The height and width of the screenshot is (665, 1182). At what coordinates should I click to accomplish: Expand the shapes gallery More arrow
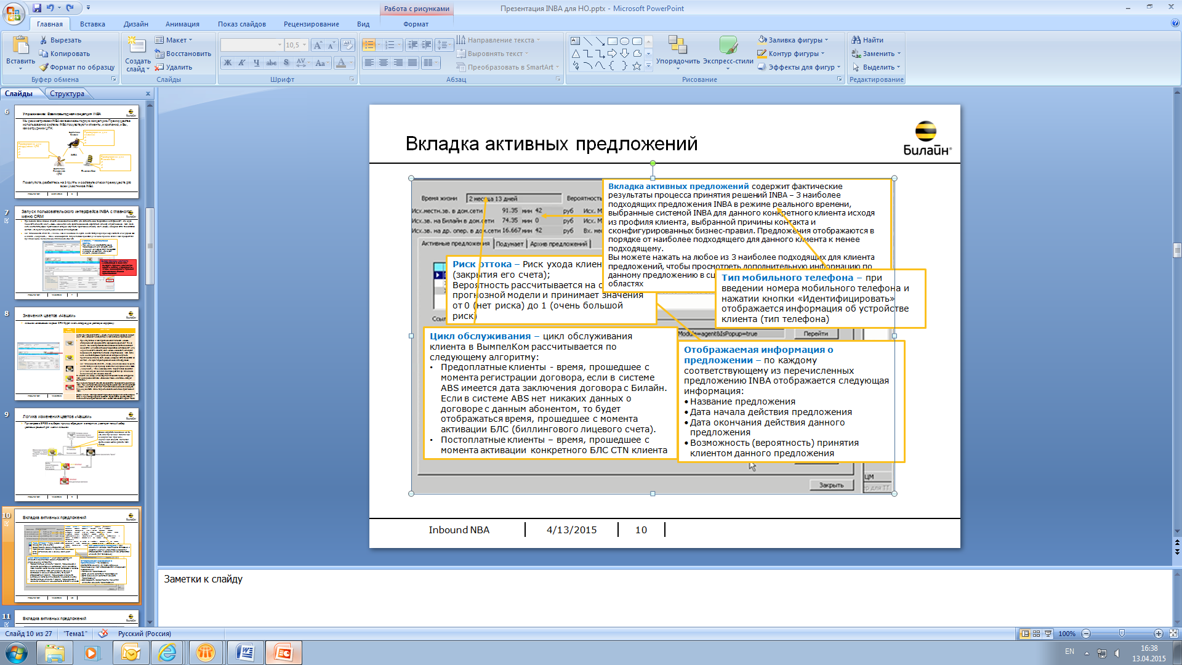(648, 66)
